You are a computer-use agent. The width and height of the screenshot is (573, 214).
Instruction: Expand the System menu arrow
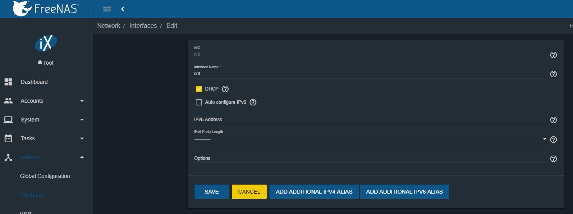[x=82, y=120]
